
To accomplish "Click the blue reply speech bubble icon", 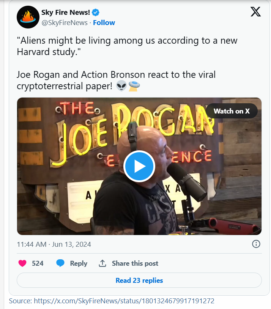I will (60, 263).
